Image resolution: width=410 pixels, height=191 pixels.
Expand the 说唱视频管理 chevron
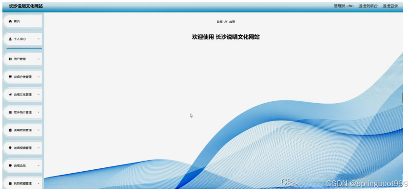coord(39,148)
